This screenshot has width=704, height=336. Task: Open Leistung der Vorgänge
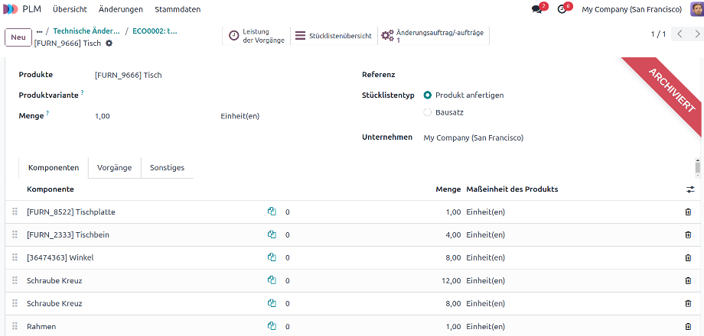pyautogui.click(x=256, y=36)
